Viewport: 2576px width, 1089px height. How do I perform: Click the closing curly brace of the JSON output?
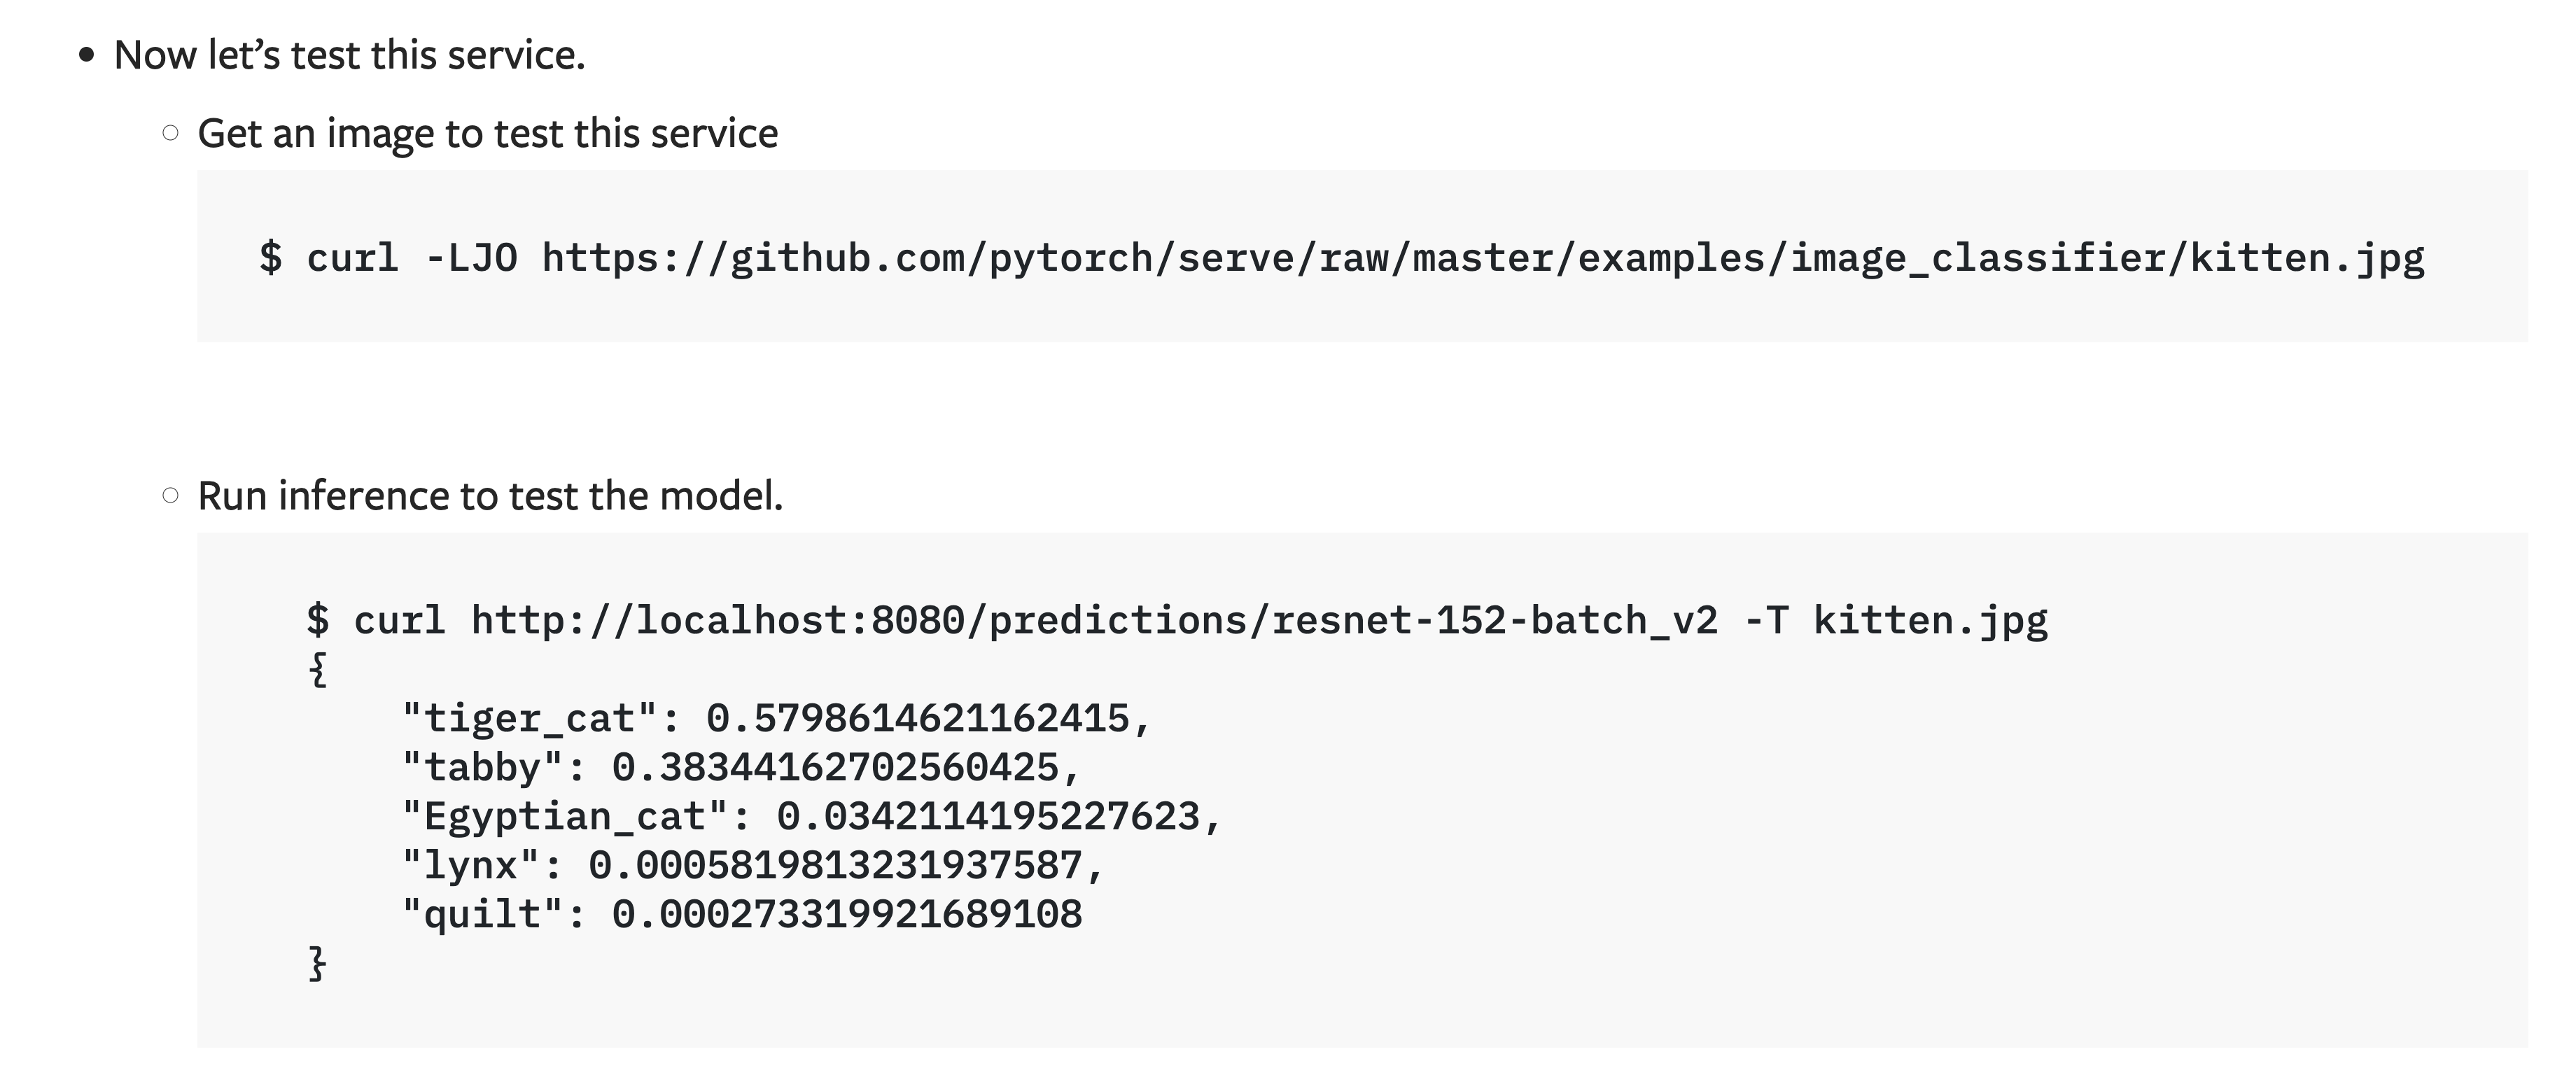tap(318, 963)
